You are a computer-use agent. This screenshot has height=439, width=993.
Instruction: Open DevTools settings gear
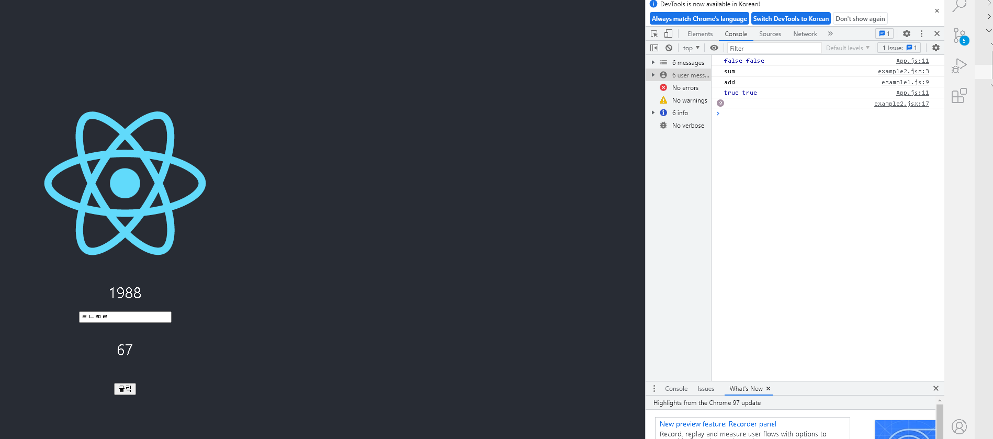pyautogui.click(x=907, y=33)
